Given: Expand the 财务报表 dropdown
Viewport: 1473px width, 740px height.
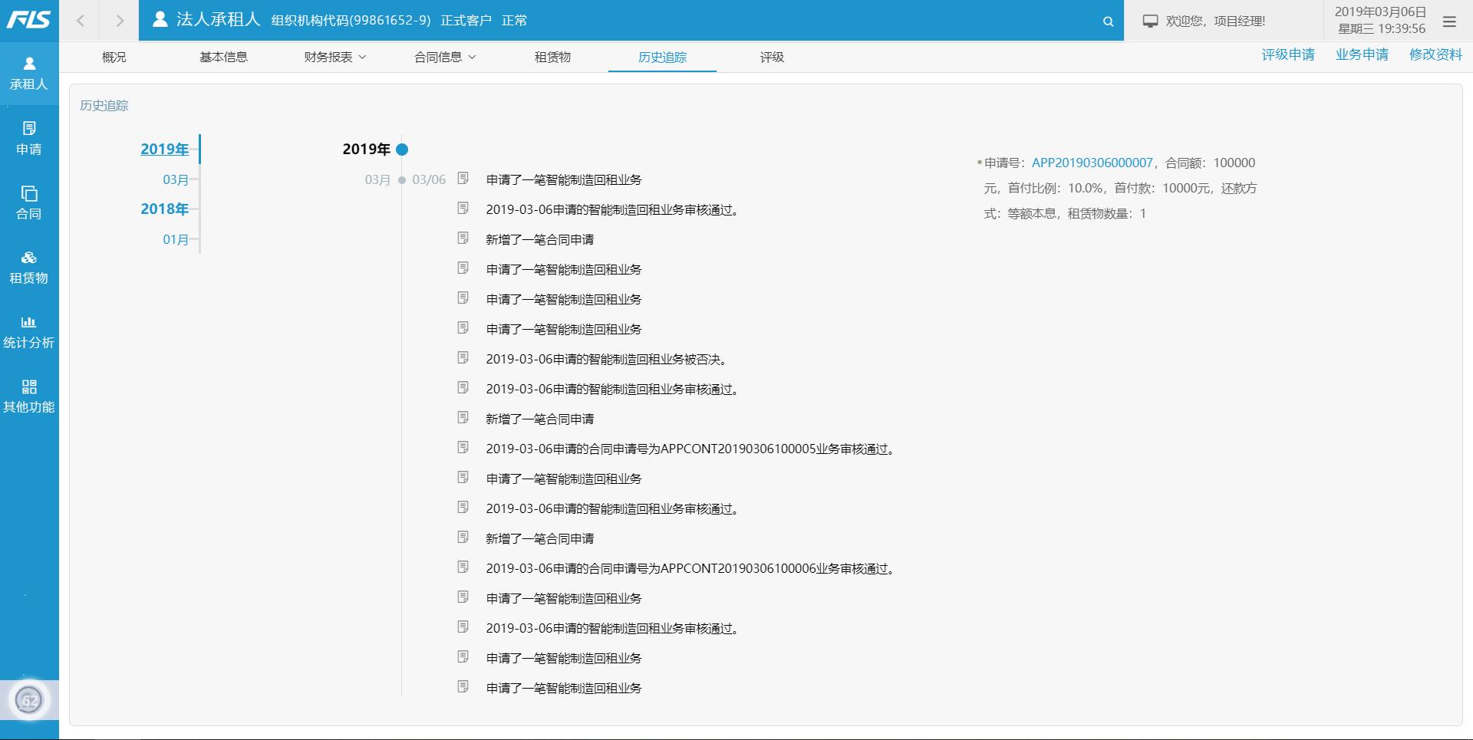Looking at the screenshot, I should 334,56.
